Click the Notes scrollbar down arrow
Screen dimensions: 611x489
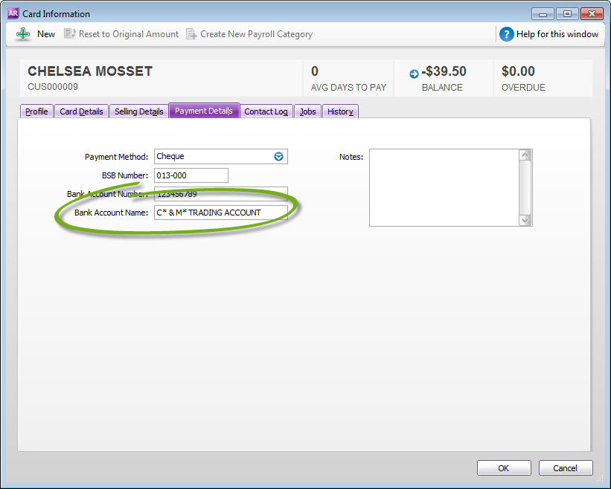(525, 220)
